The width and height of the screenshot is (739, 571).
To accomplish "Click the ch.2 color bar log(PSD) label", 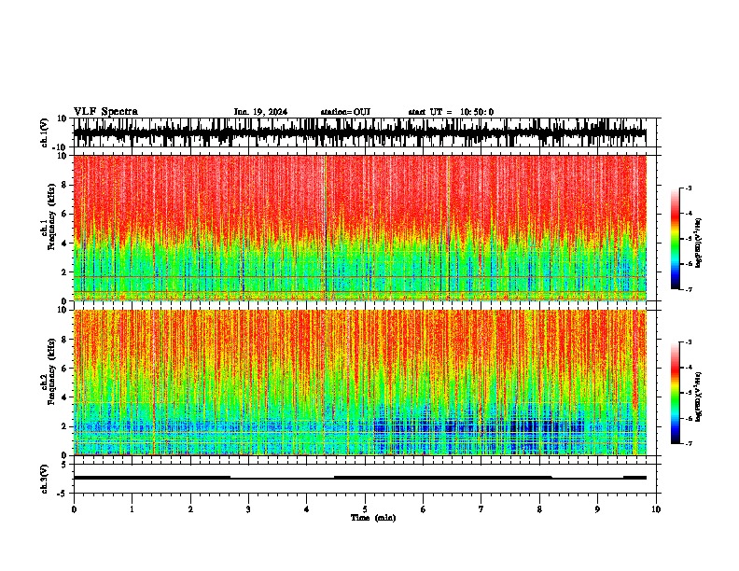I will pyautogui.click(x=699, y=397).
